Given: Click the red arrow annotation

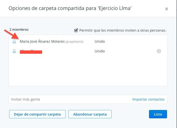Looking at the screenshot, I should click(x=12, y=35).
